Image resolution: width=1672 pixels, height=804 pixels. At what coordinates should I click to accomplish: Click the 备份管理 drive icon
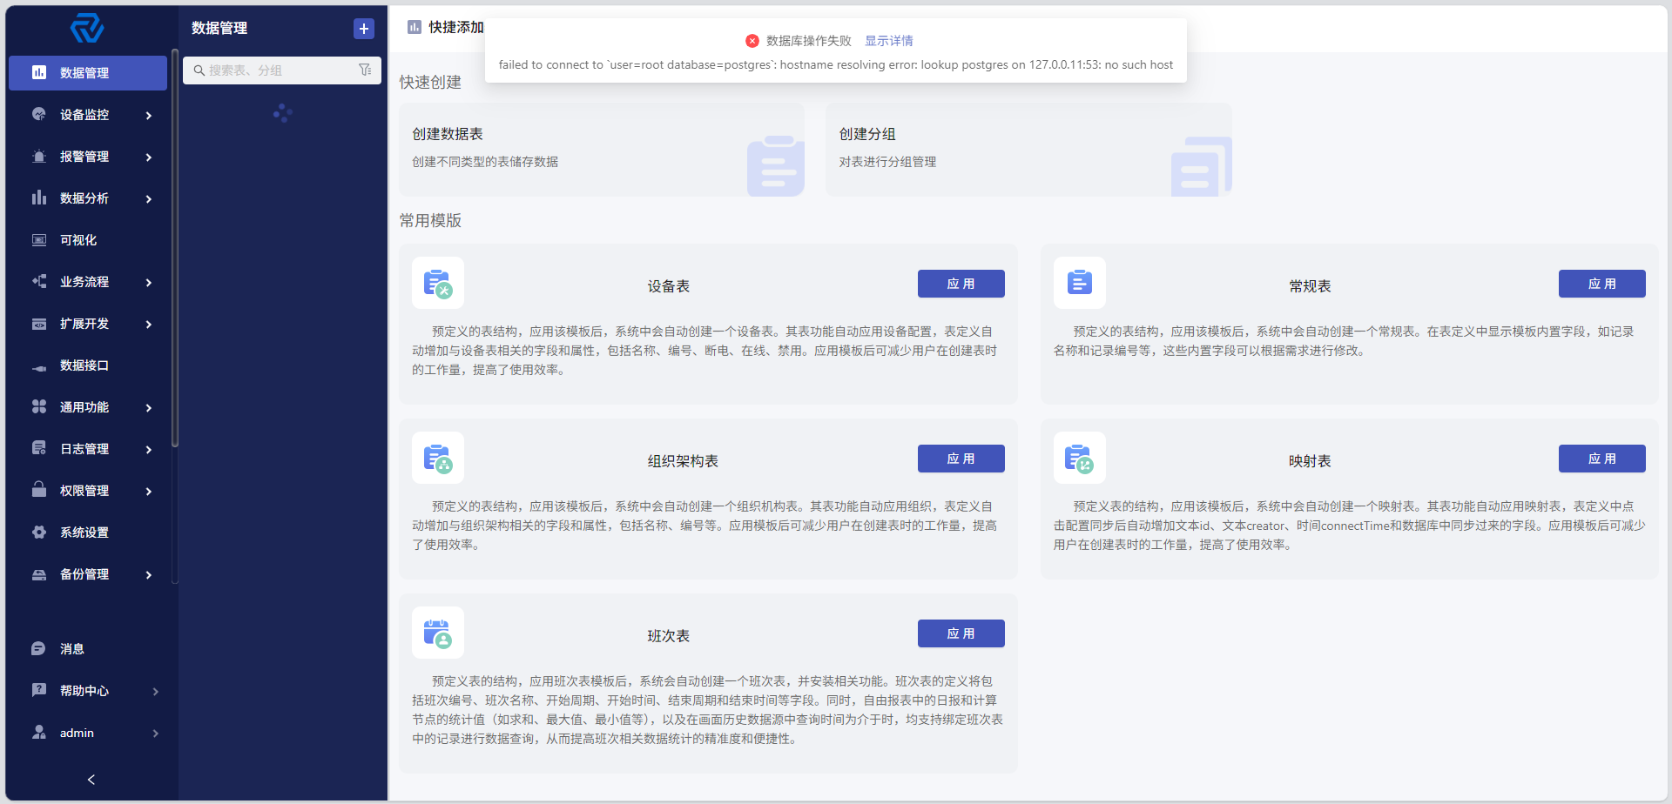[39, 574]
